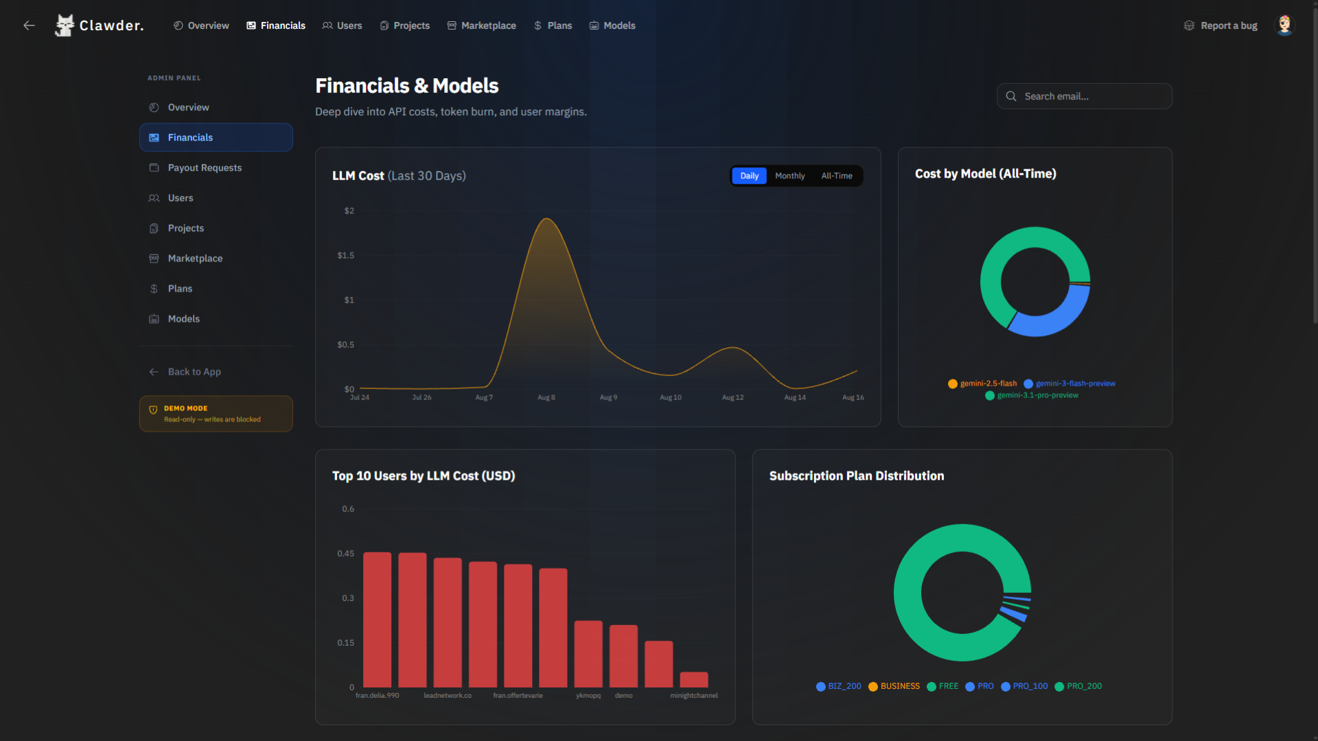Click the Models icon in top navigation
The height and width of the screenshot is (741, 1318).
pos(594,25)
